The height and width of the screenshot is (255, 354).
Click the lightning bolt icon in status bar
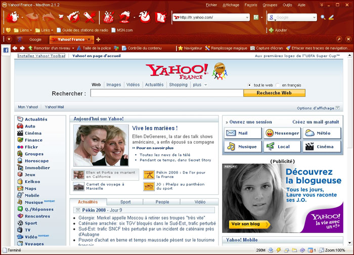(x=279, y=250)
